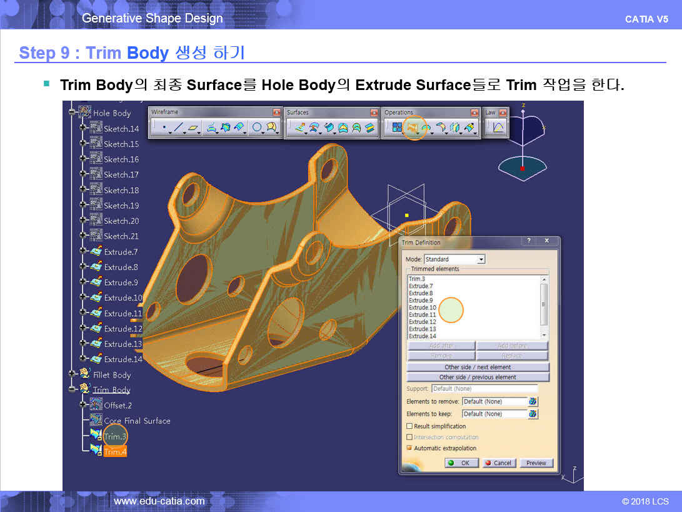Click the OK button in Trim Definition
Image resolution: width=682 pixels, height=512 pixels.
461,463
